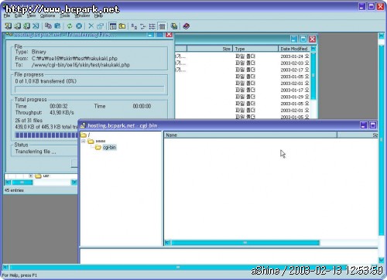Select the www folder in the tree
The height and width of the screenshot is (280, 387).
pos(101,142)
